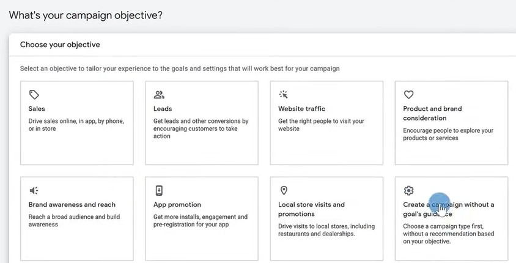516x263 pixels.
Task: Choose the Website traffic objective title
Action: click(x=303, y=109)
